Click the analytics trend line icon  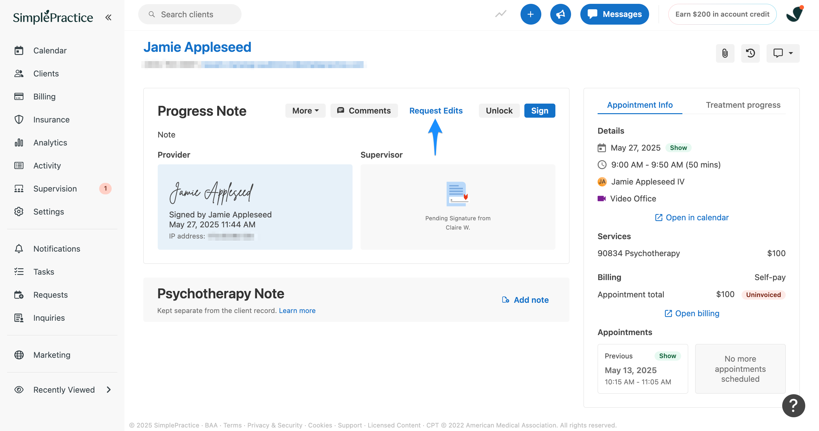pyautogui.click(x=501, y=14)
